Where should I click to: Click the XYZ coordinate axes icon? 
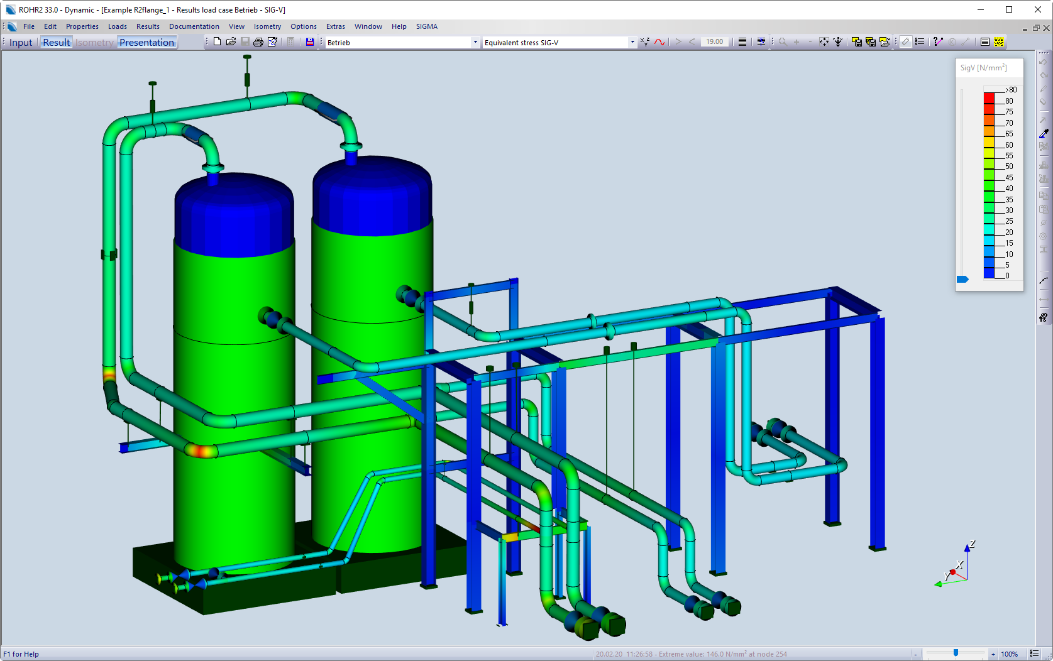tap(644, 42)
